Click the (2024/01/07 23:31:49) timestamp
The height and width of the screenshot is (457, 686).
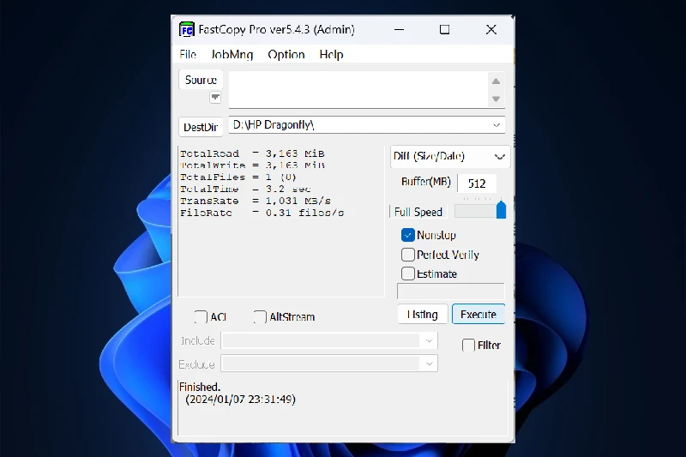point(241,400)
